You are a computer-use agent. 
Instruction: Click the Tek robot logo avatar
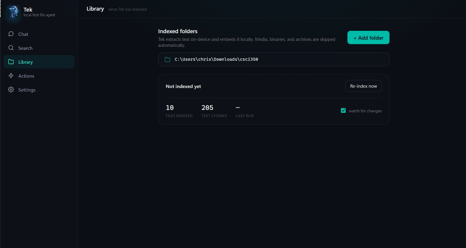13,12
